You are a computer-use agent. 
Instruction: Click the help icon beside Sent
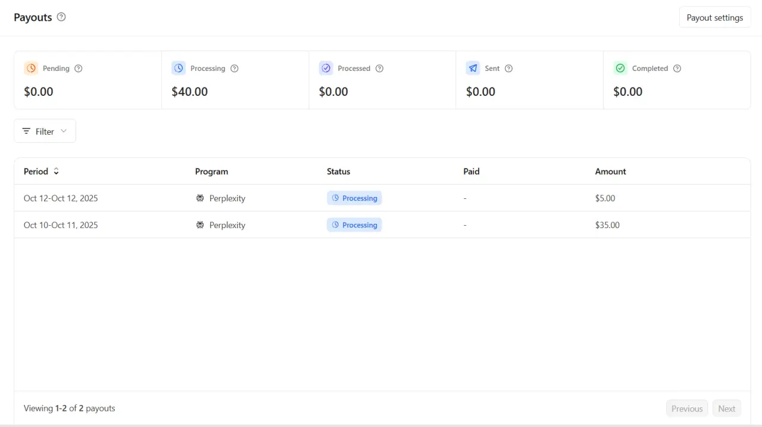click(x=508, y=68)
